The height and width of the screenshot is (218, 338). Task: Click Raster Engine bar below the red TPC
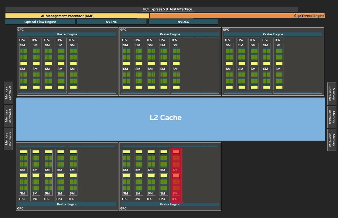[170, 204]
